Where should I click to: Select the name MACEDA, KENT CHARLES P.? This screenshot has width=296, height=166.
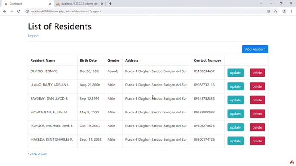pos(51,139)
